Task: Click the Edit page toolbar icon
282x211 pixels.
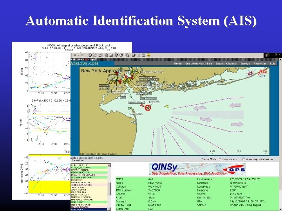Action: pos(139,55)
